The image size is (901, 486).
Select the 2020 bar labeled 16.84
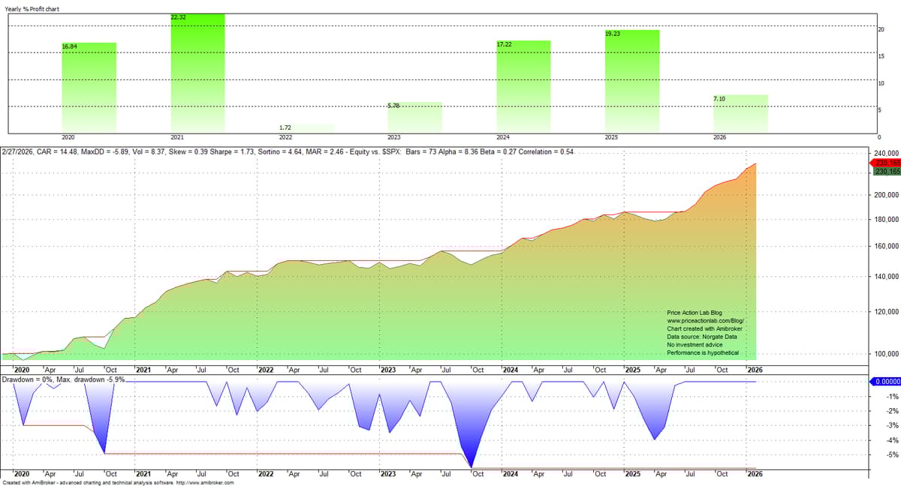90,86
